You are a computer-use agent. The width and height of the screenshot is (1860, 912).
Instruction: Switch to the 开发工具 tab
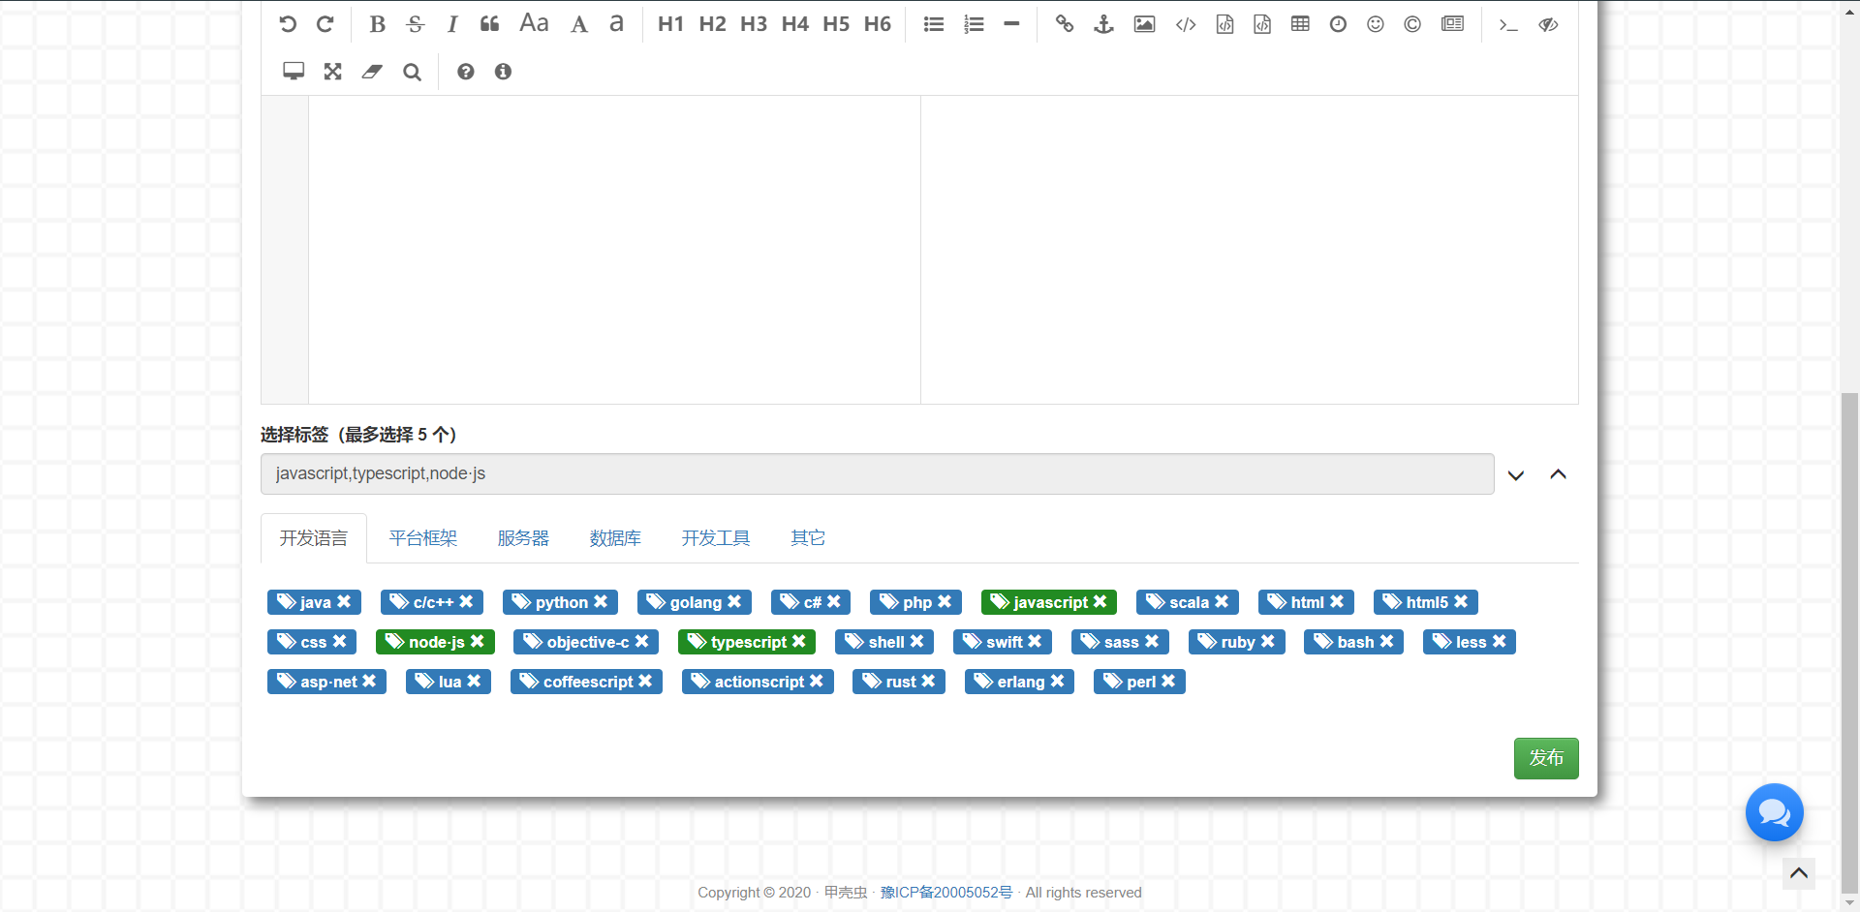pos(716,538)
